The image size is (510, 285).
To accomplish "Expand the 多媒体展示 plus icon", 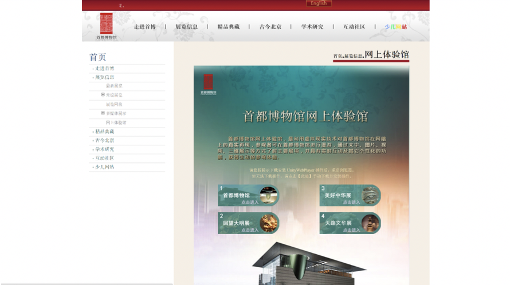I will 103,113.
